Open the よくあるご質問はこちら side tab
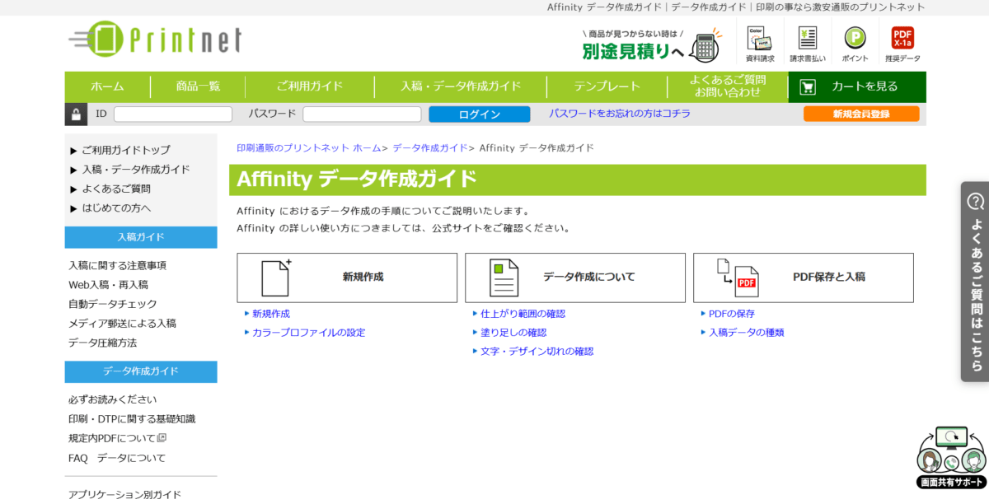Viewport: 989px width, 504px height. coord(975,282)
